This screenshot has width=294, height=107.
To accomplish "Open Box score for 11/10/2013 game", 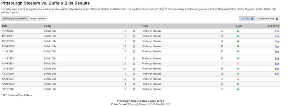I will point(277,31).
